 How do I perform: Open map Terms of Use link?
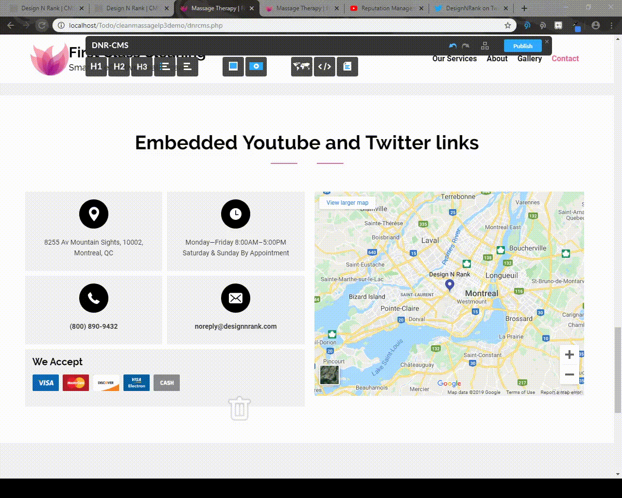tap(520, 392)
